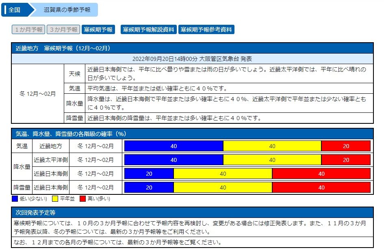Click the blue 低い(少ない) legend swatch
384x250 pixels.
15,198
